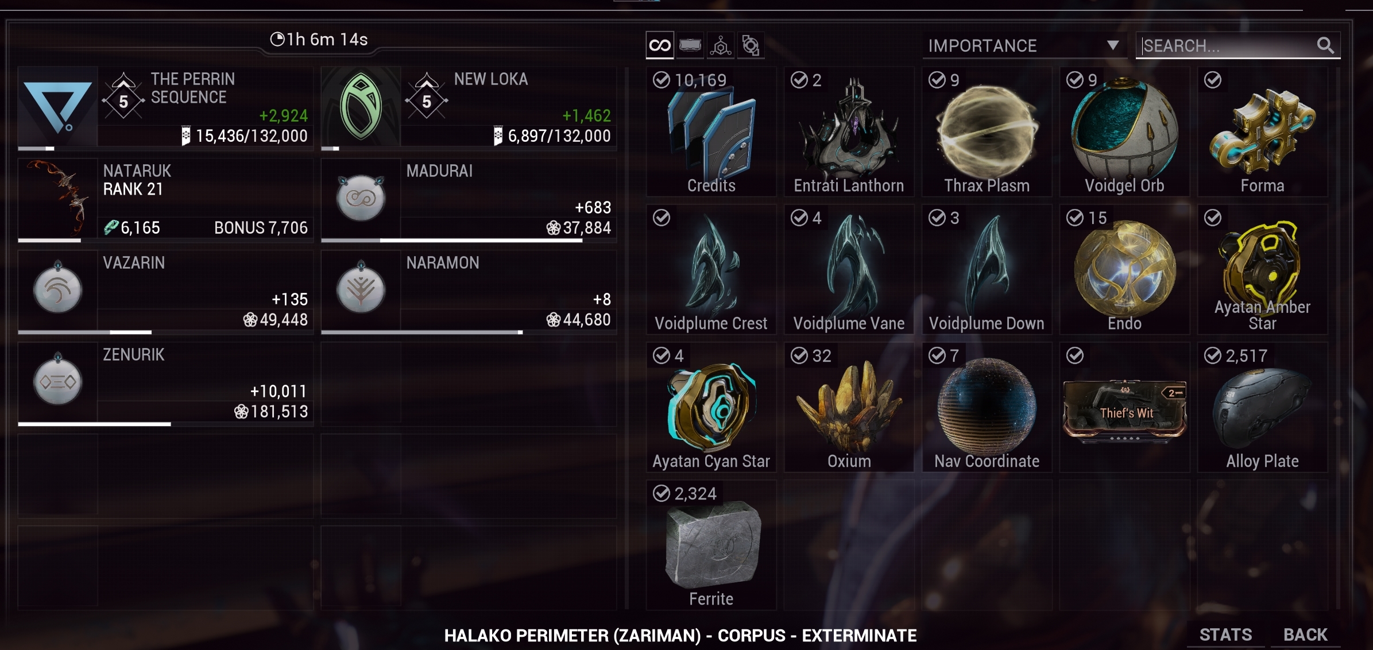Screen dimensions: 1373x650
Task: Select the infinity all-items filter icon
Action: pos(660,45)
